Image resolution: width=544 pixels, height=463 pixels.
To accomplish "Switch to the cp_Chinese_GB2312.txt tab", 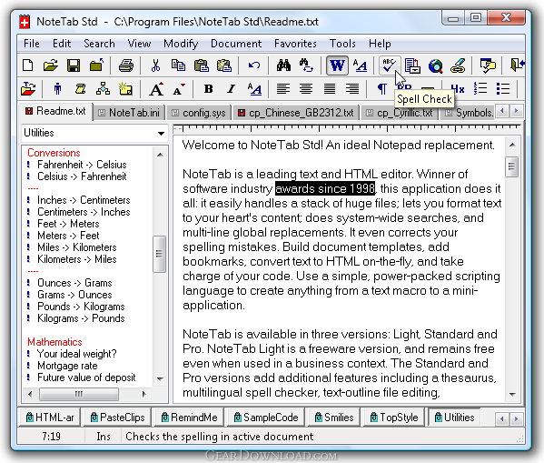I will (296, 113).
